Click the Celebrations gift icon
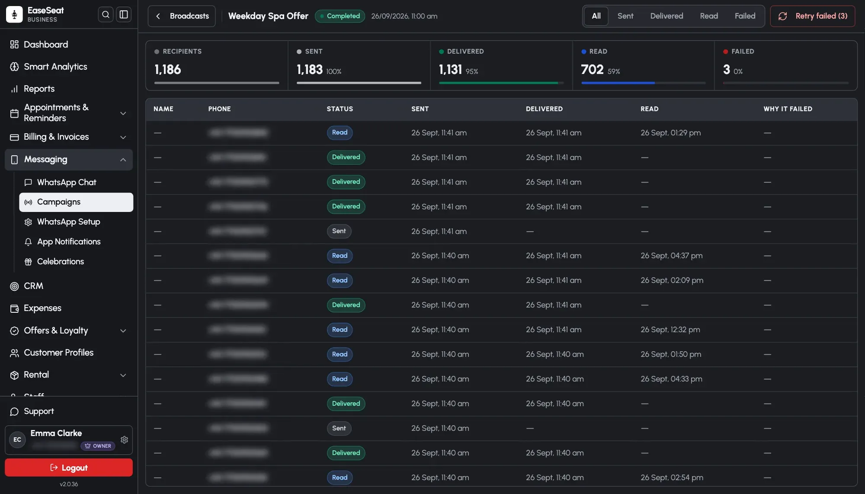865x494 pixels. point(28,262)
